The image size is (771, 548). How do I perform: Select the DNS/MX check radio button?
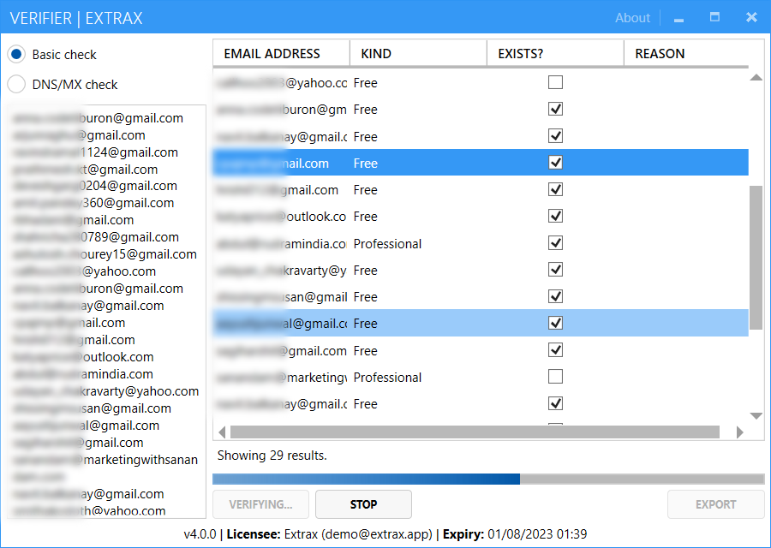16,84
